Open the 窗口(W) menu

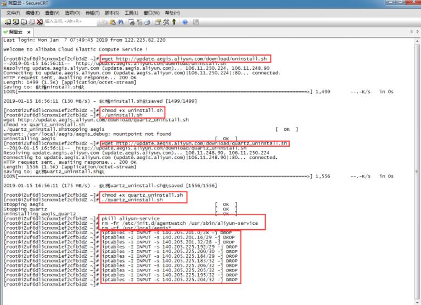point(151,13)
